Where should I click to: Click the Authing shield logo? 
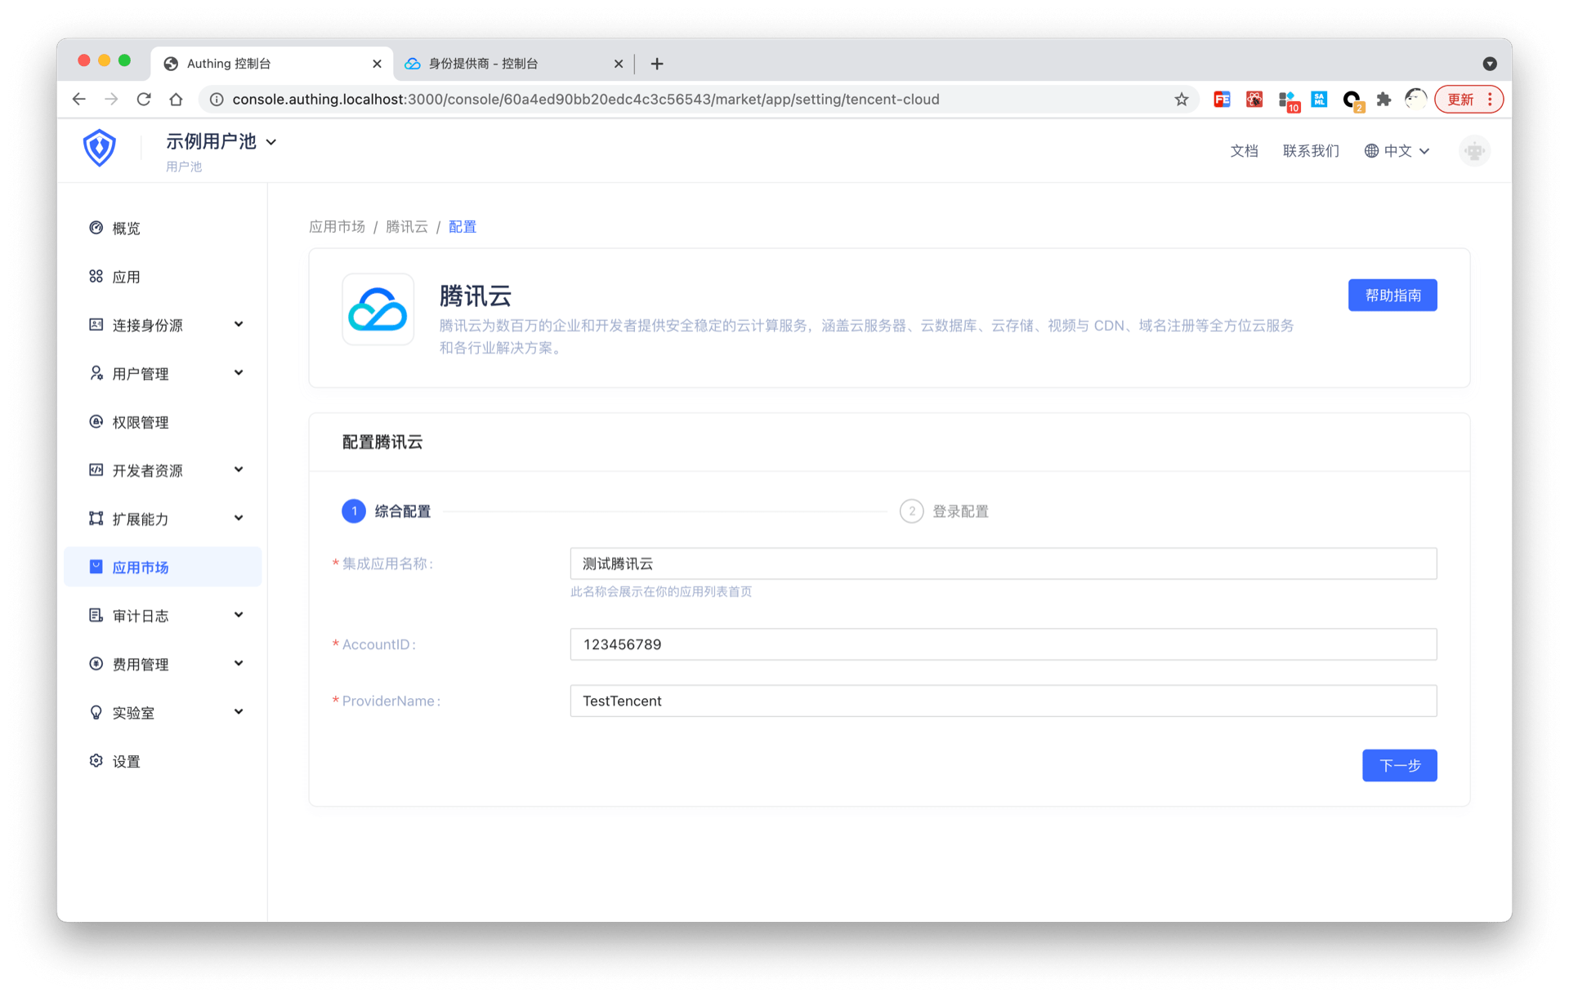[99, 148]
